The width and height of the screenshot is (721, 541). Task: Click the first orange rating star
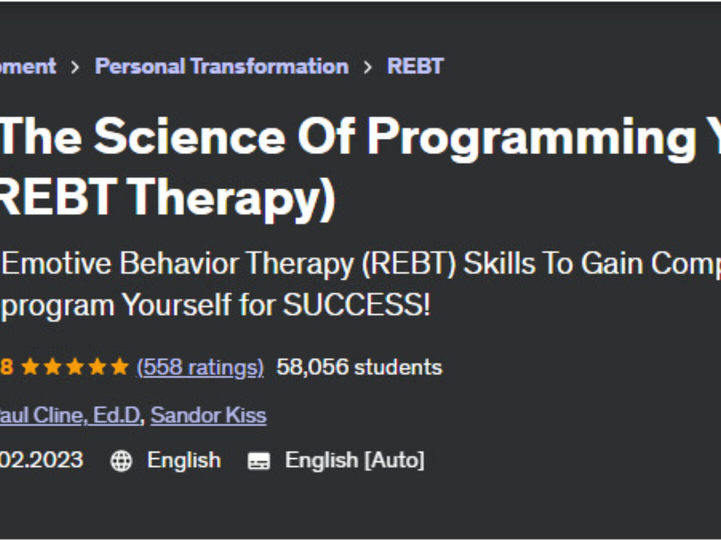pyautogui.click(x=30, y=367)
